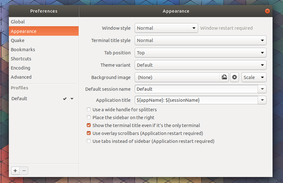Screen dimensions: 283x183
Task: Open the Tab position dropdown
Action: click(262, 52)
